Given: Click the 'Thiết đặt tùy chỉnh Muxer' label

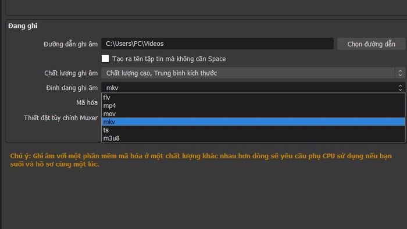Looking at the screenshot, I should [x=60, y=118].
